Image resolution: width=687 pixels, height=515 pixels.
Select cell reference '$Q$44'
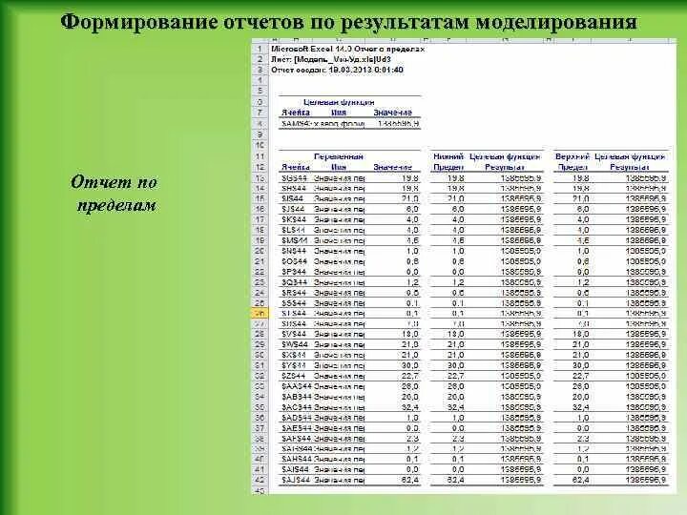point(295,282)
